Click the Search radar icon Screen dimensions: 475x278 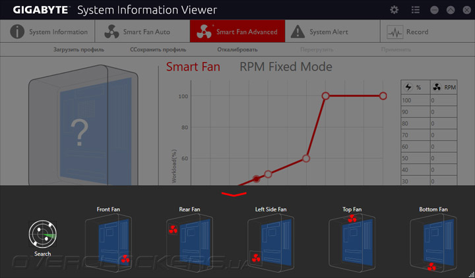coord(43,234)
